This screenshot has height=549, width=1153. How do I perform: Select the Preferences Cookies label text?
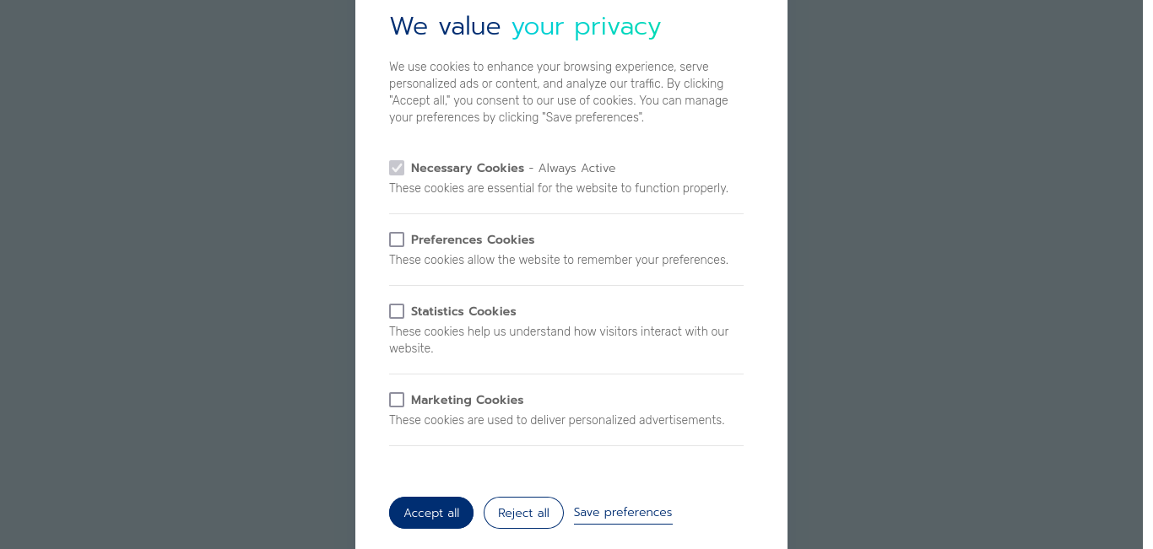click(473, 240)
